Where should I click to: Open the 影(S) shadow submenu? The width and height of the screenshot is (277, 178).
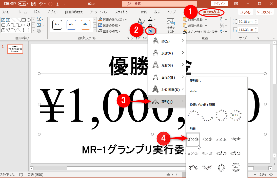pos(167,41)
